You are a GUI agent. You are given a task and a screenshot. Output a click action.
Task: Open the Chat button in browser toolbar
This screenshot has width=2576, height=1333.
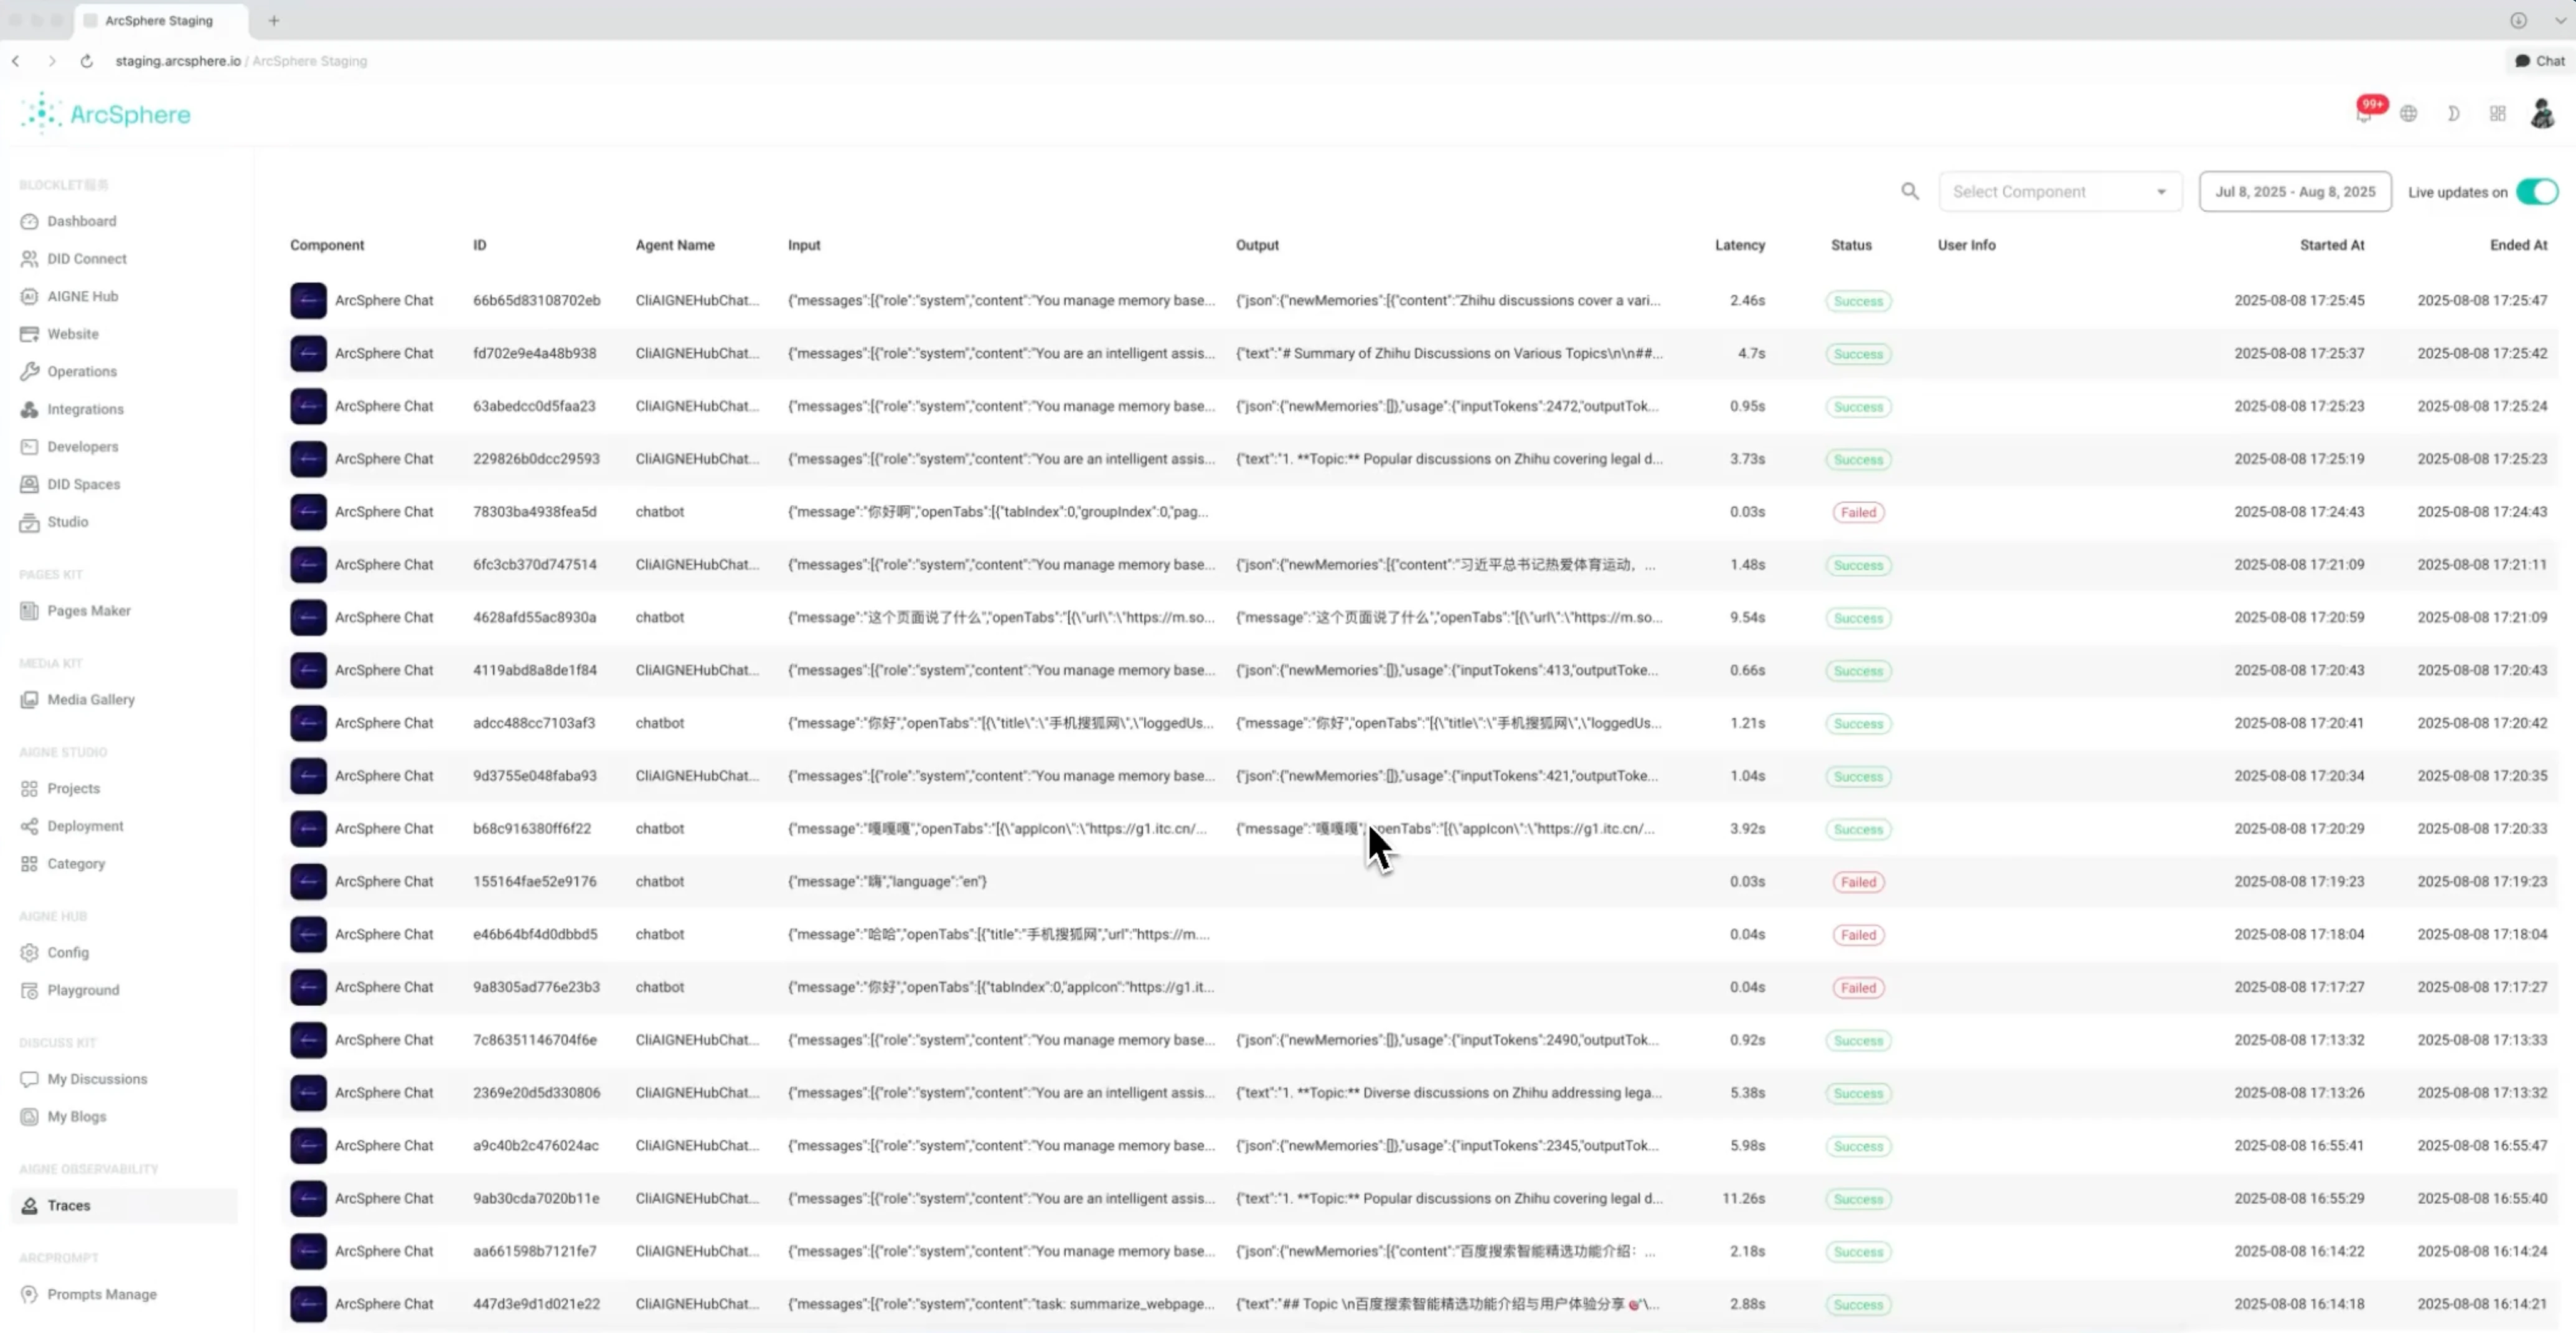pyautogui.click(x=2540, y=61)
